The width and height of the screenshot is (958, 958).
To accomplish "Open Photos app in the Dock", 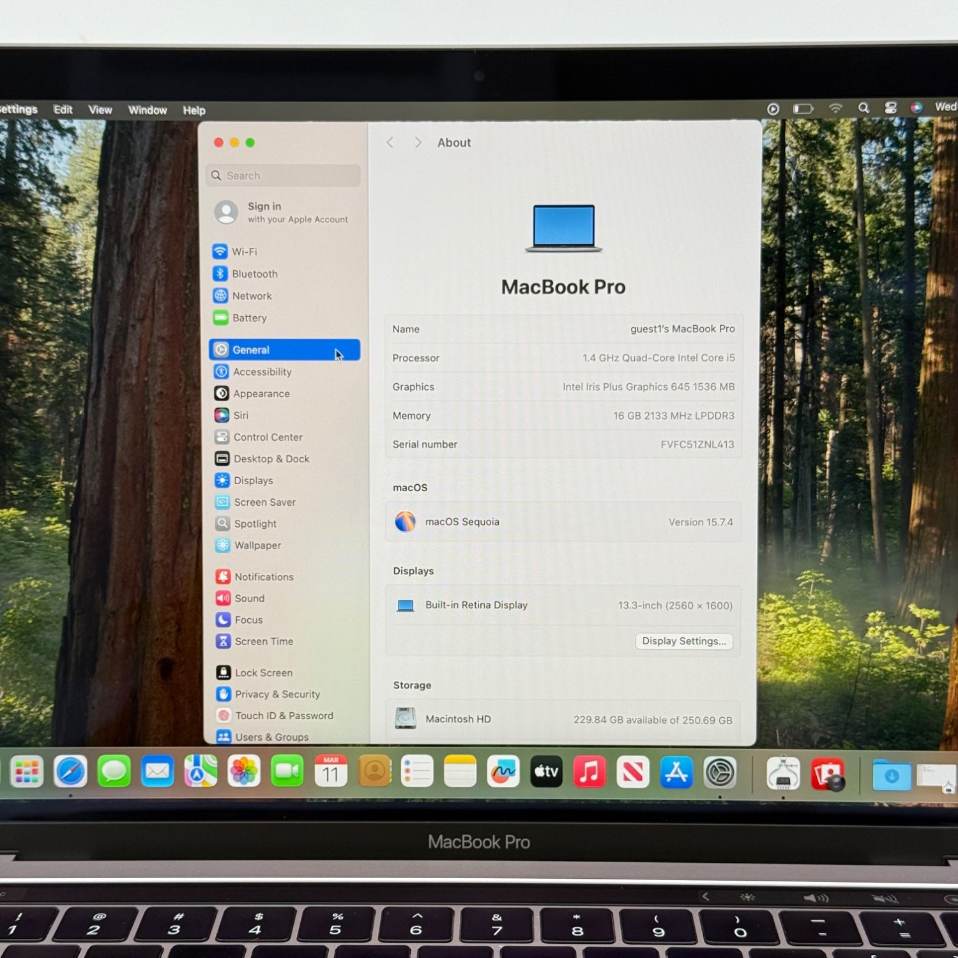I will coord(244,772).
